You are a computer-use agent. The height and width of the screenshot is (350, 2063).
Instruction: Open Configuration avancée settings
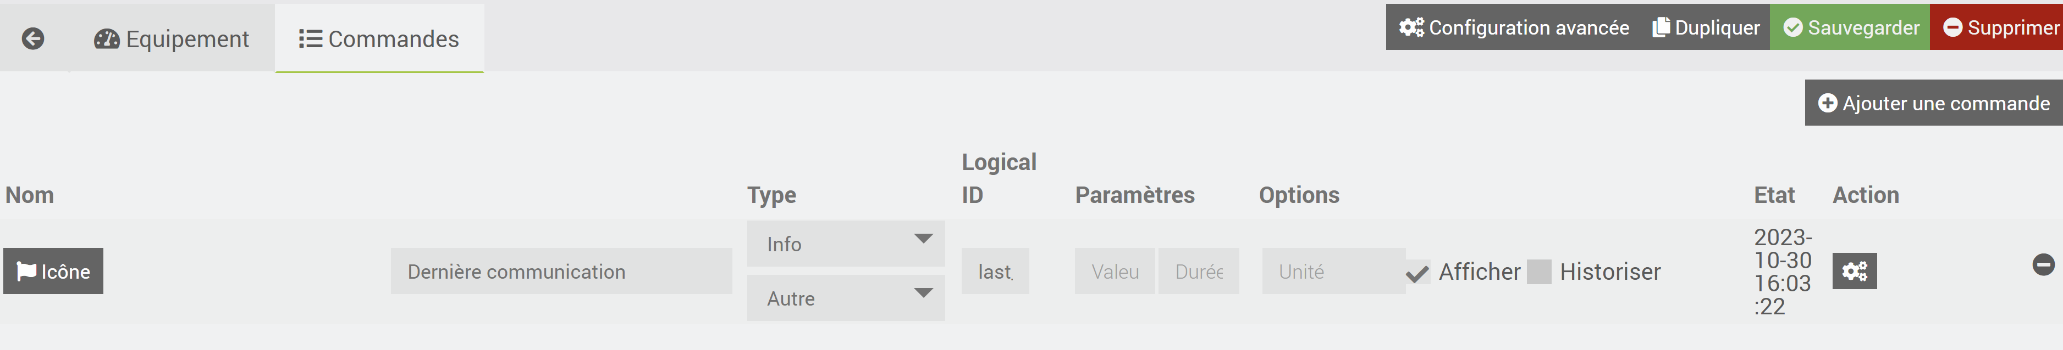[x=1514, y=27]
